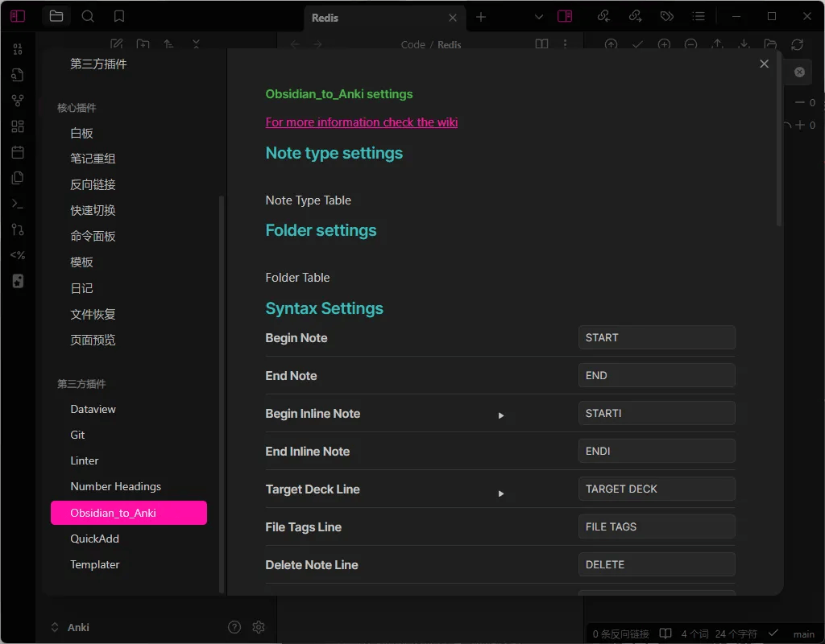Open graph view ribbon icon
The height and width of the screenshot is (644, 825).
click(18, 101)
